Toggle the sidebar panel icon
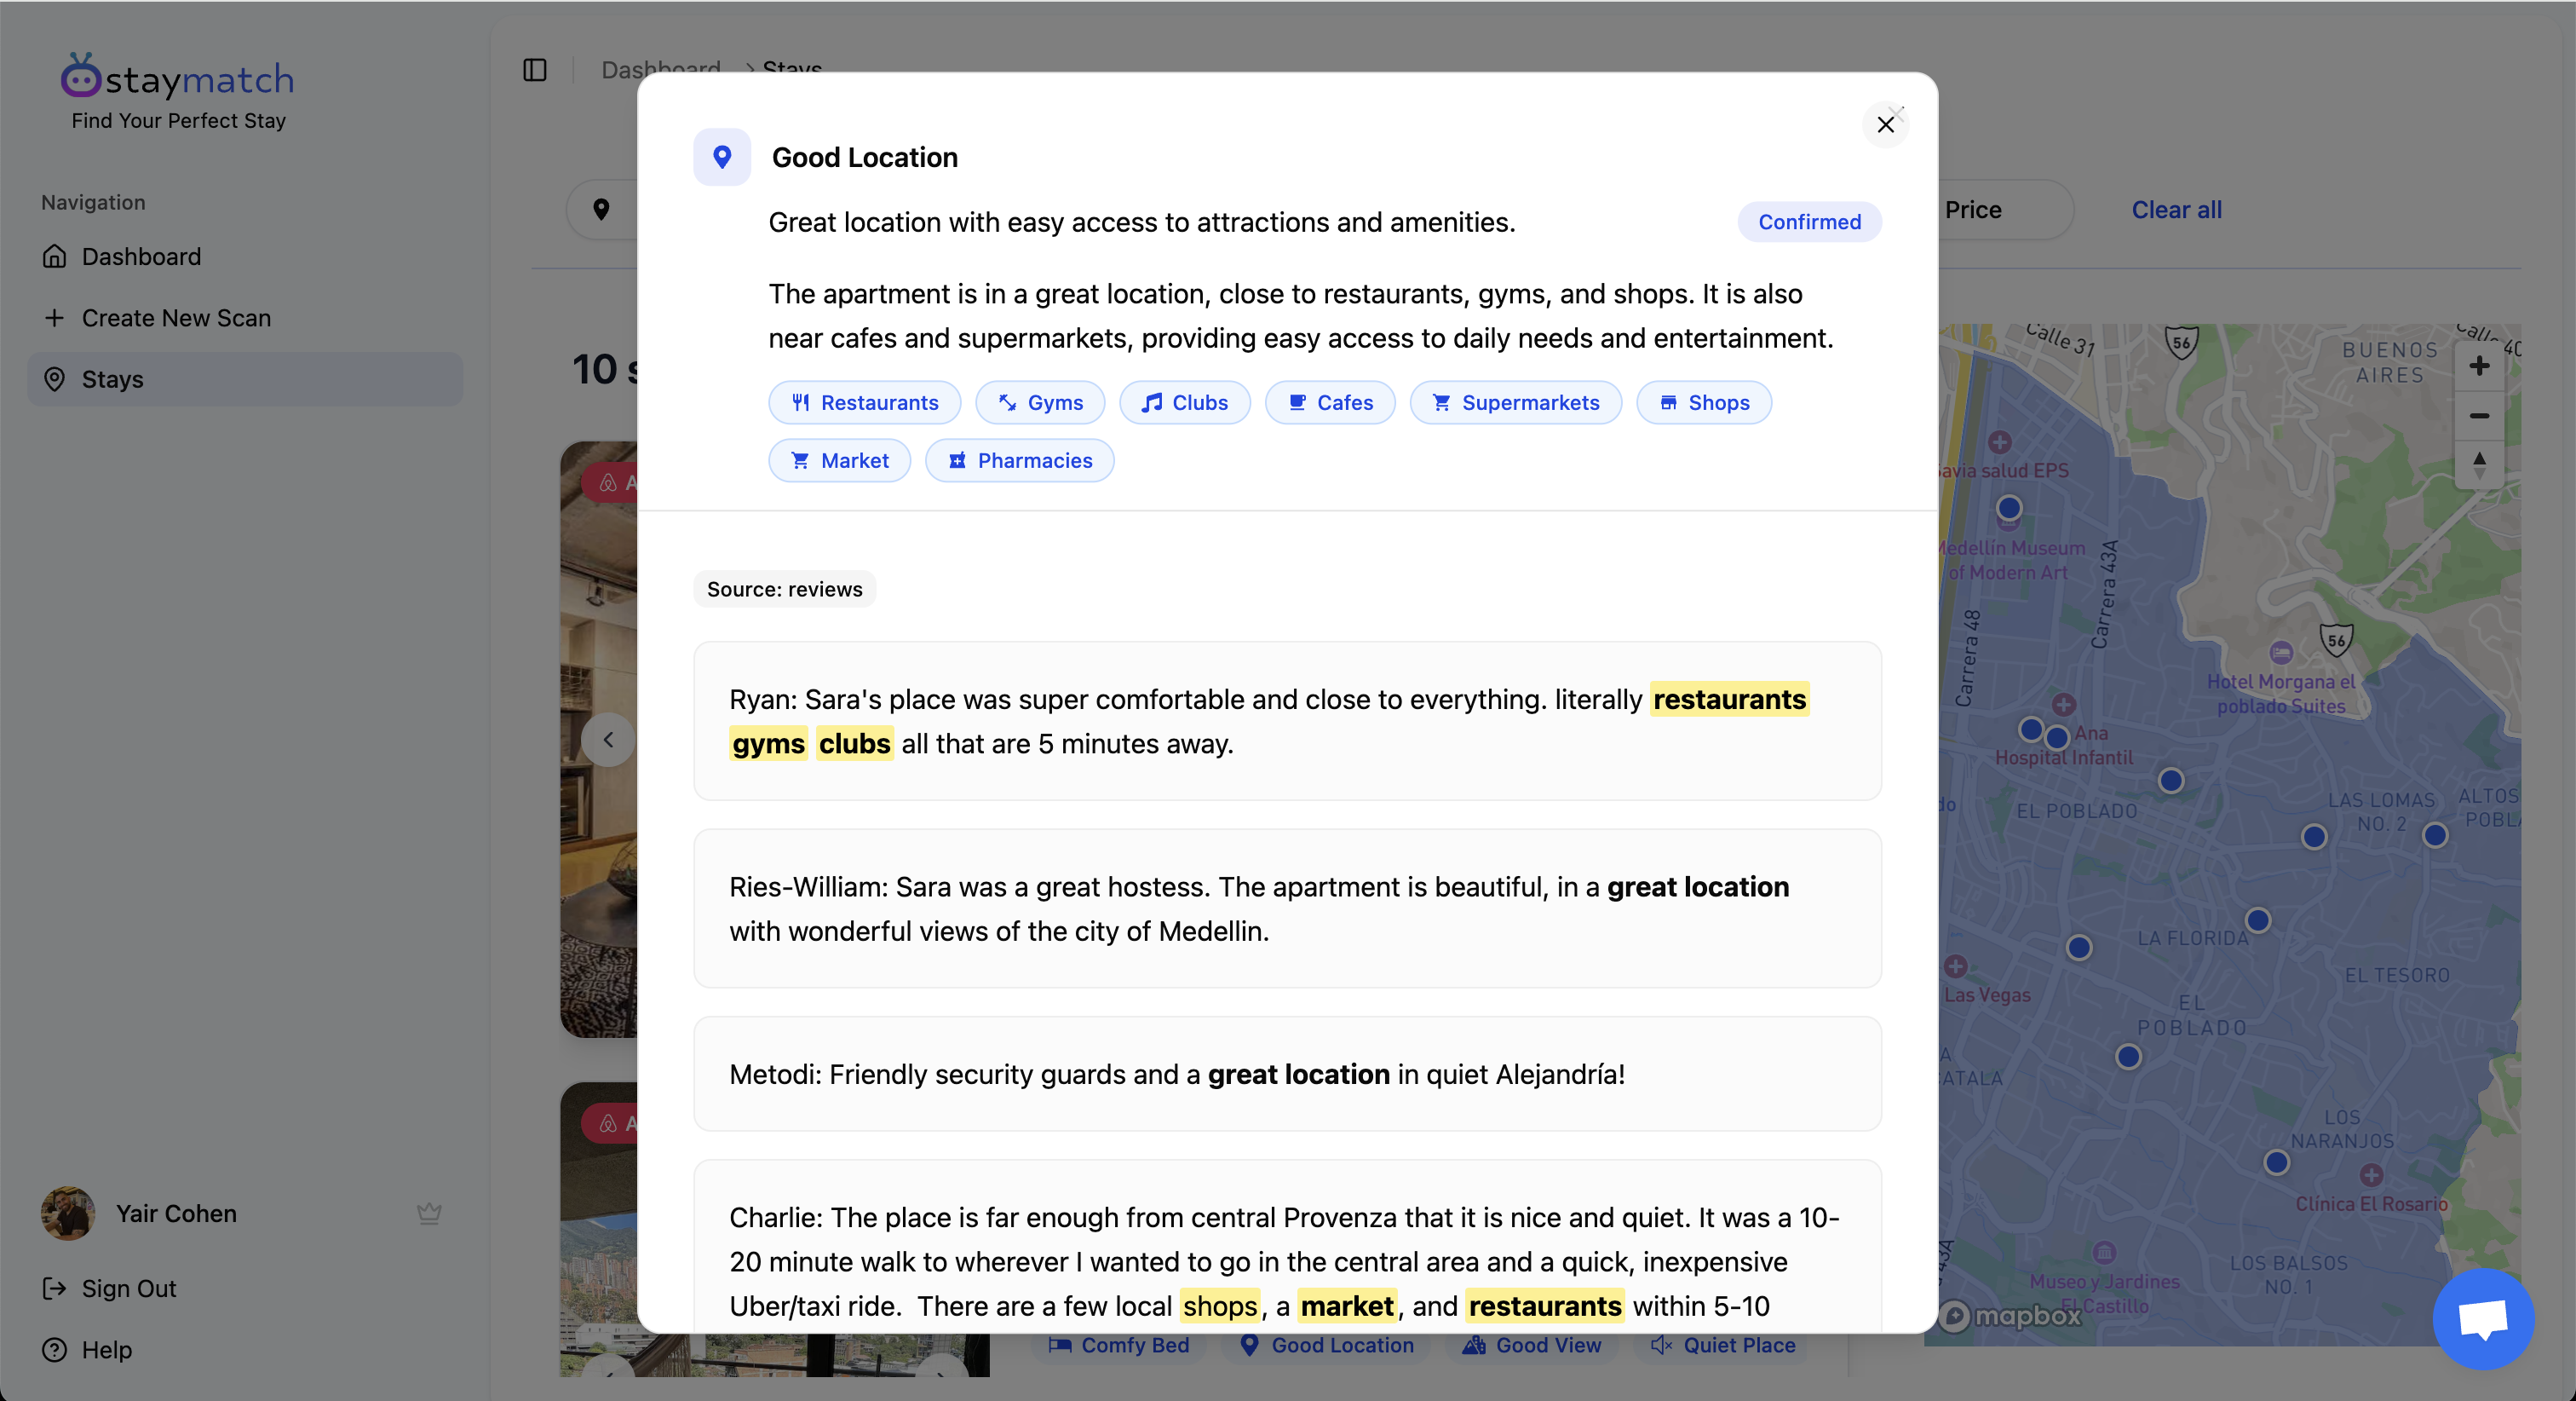Image resolution: width=2576 pixels, height=1401 pixels. [x=535, y=69]
